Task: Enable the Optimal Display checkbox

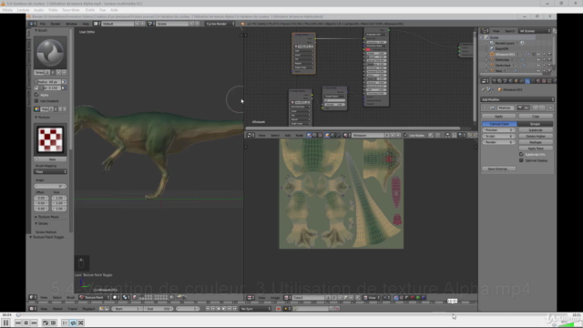Action: 521,160
